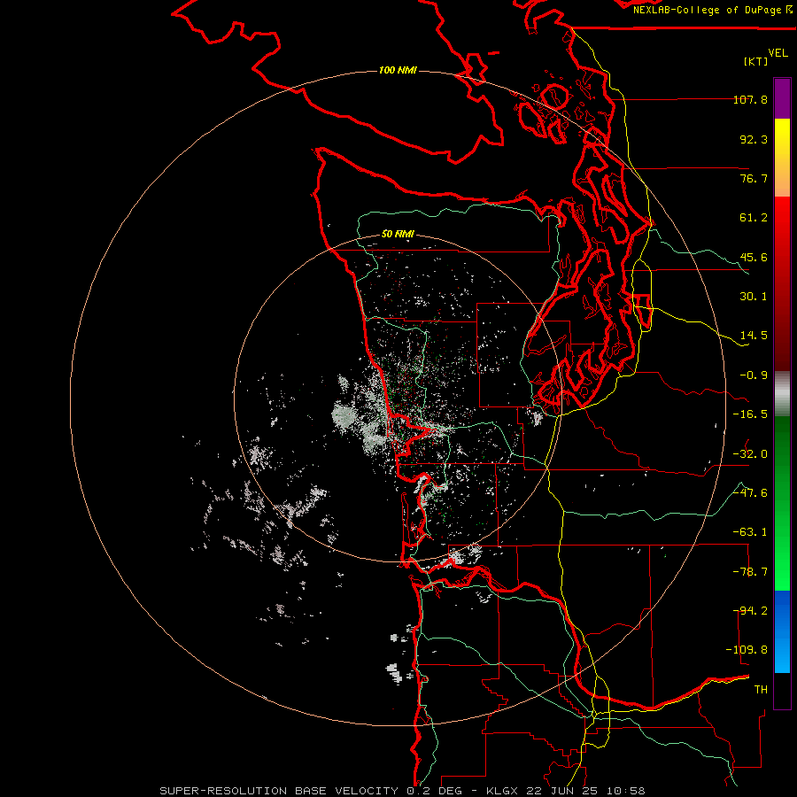Select the -109.8 velocity scale value

747,650
